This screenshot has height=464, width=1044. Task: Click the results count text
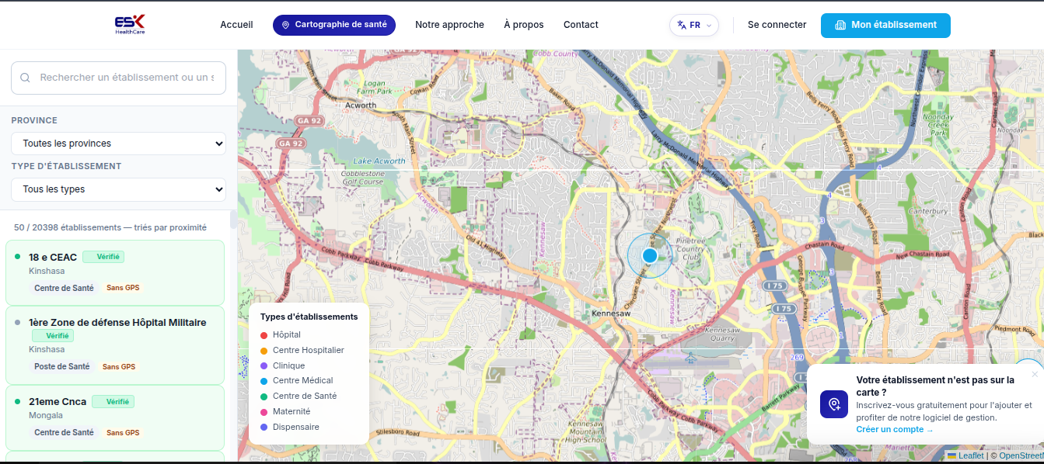(110, 228)
